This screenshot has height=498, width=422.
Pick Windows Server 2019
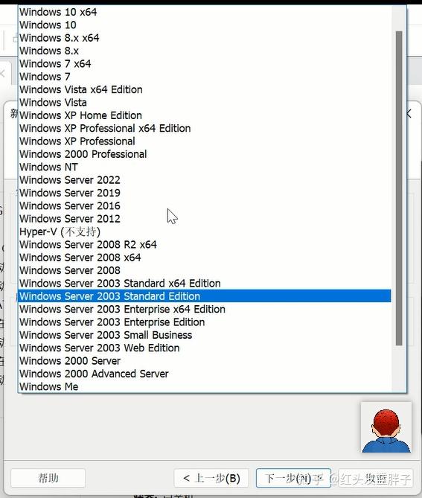[205, 193]
